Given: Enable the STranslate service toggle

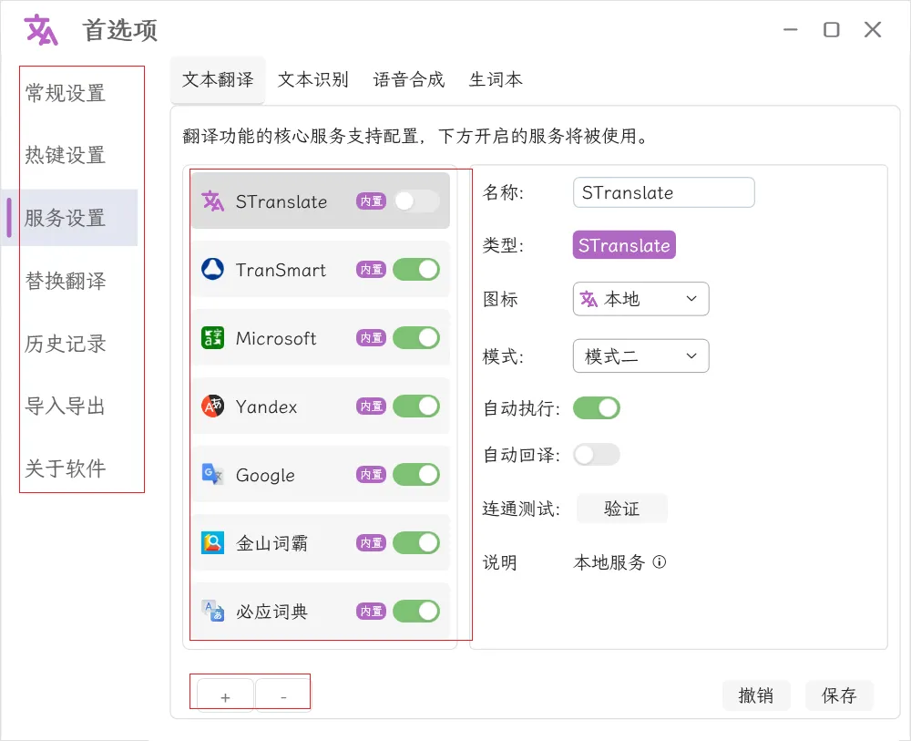Looking at the screenshot, I should pyautogui.click(x=416, y=201).
